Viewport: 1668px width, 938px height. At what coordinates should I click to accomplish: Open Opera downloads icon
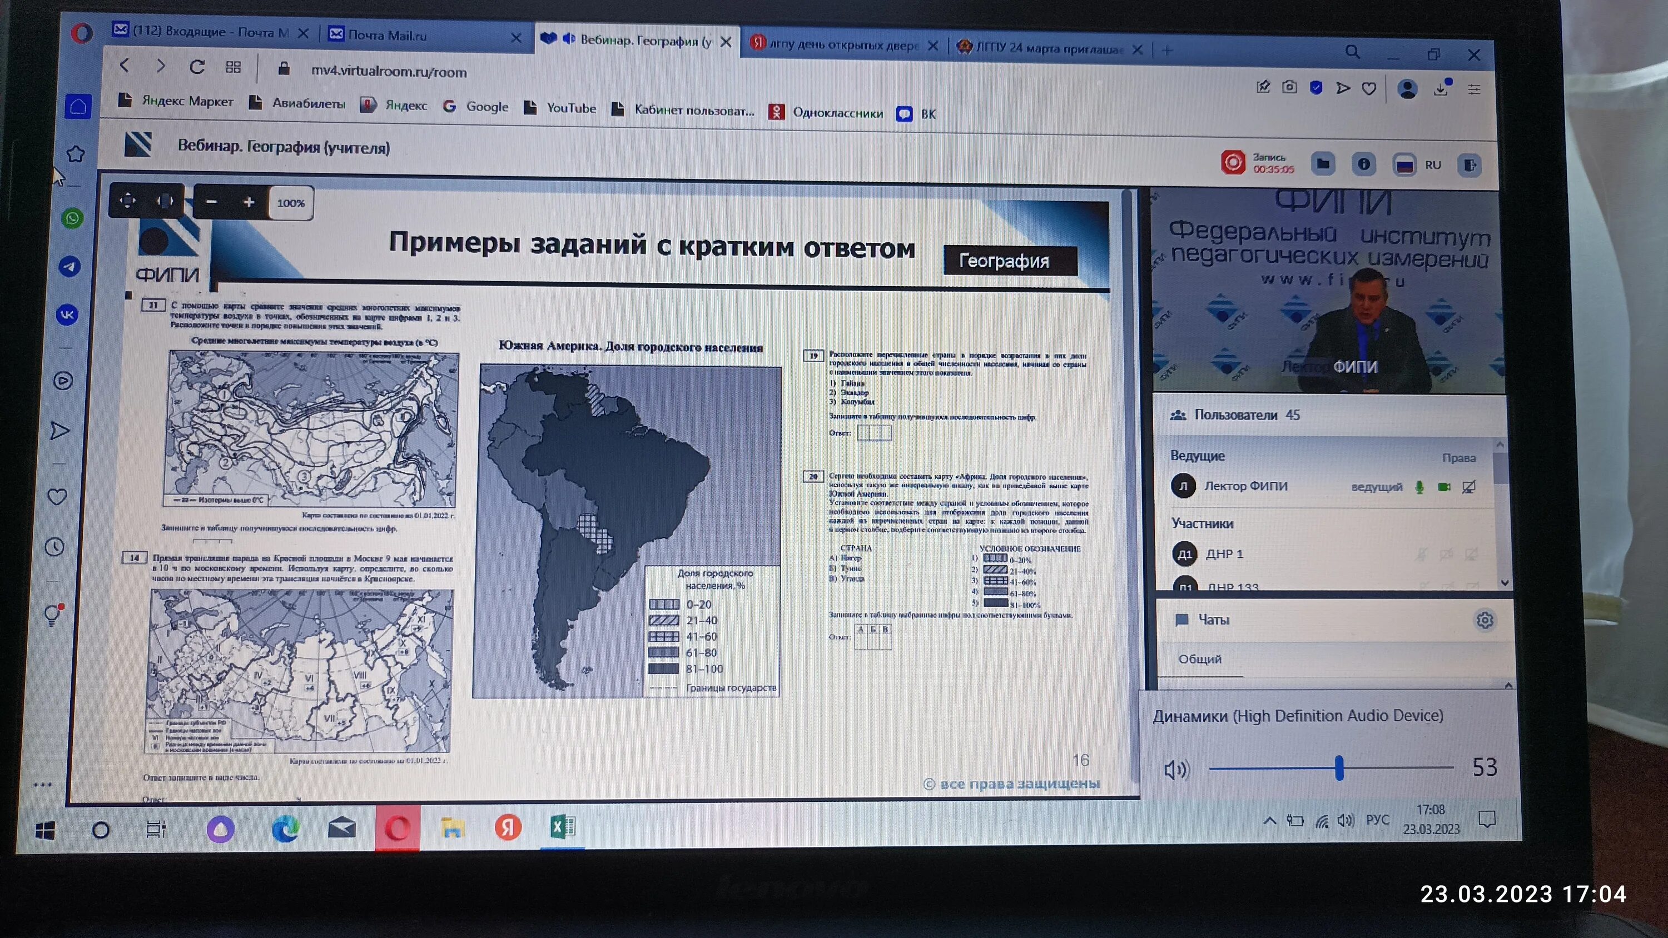[1441, 89]
